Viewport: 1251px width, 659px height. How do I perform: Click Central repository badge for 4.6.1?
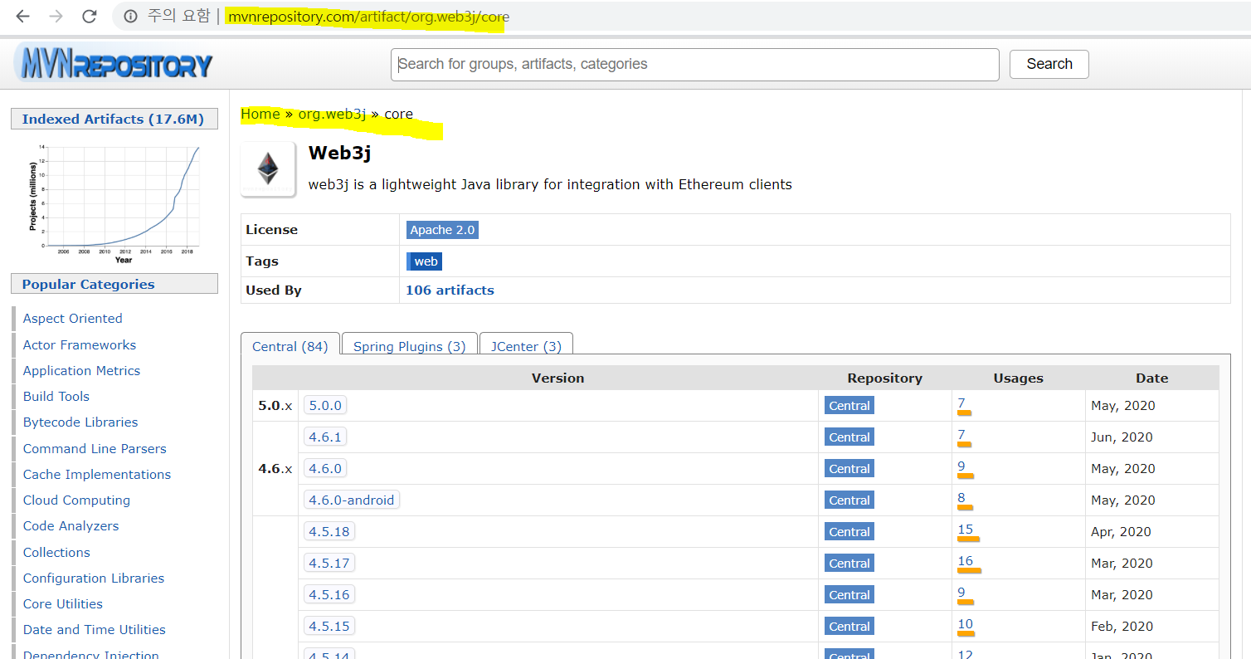[x=849, y=437]
